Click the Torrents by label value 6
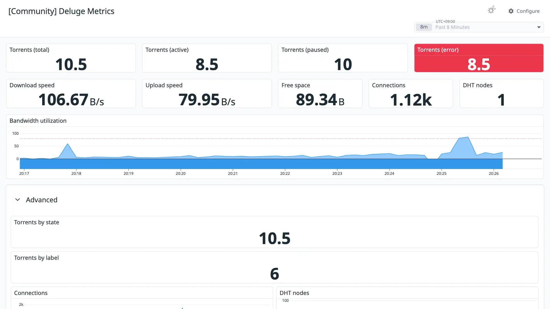The height and width of the screenshot is (309, 550). (x=274, y=274)
